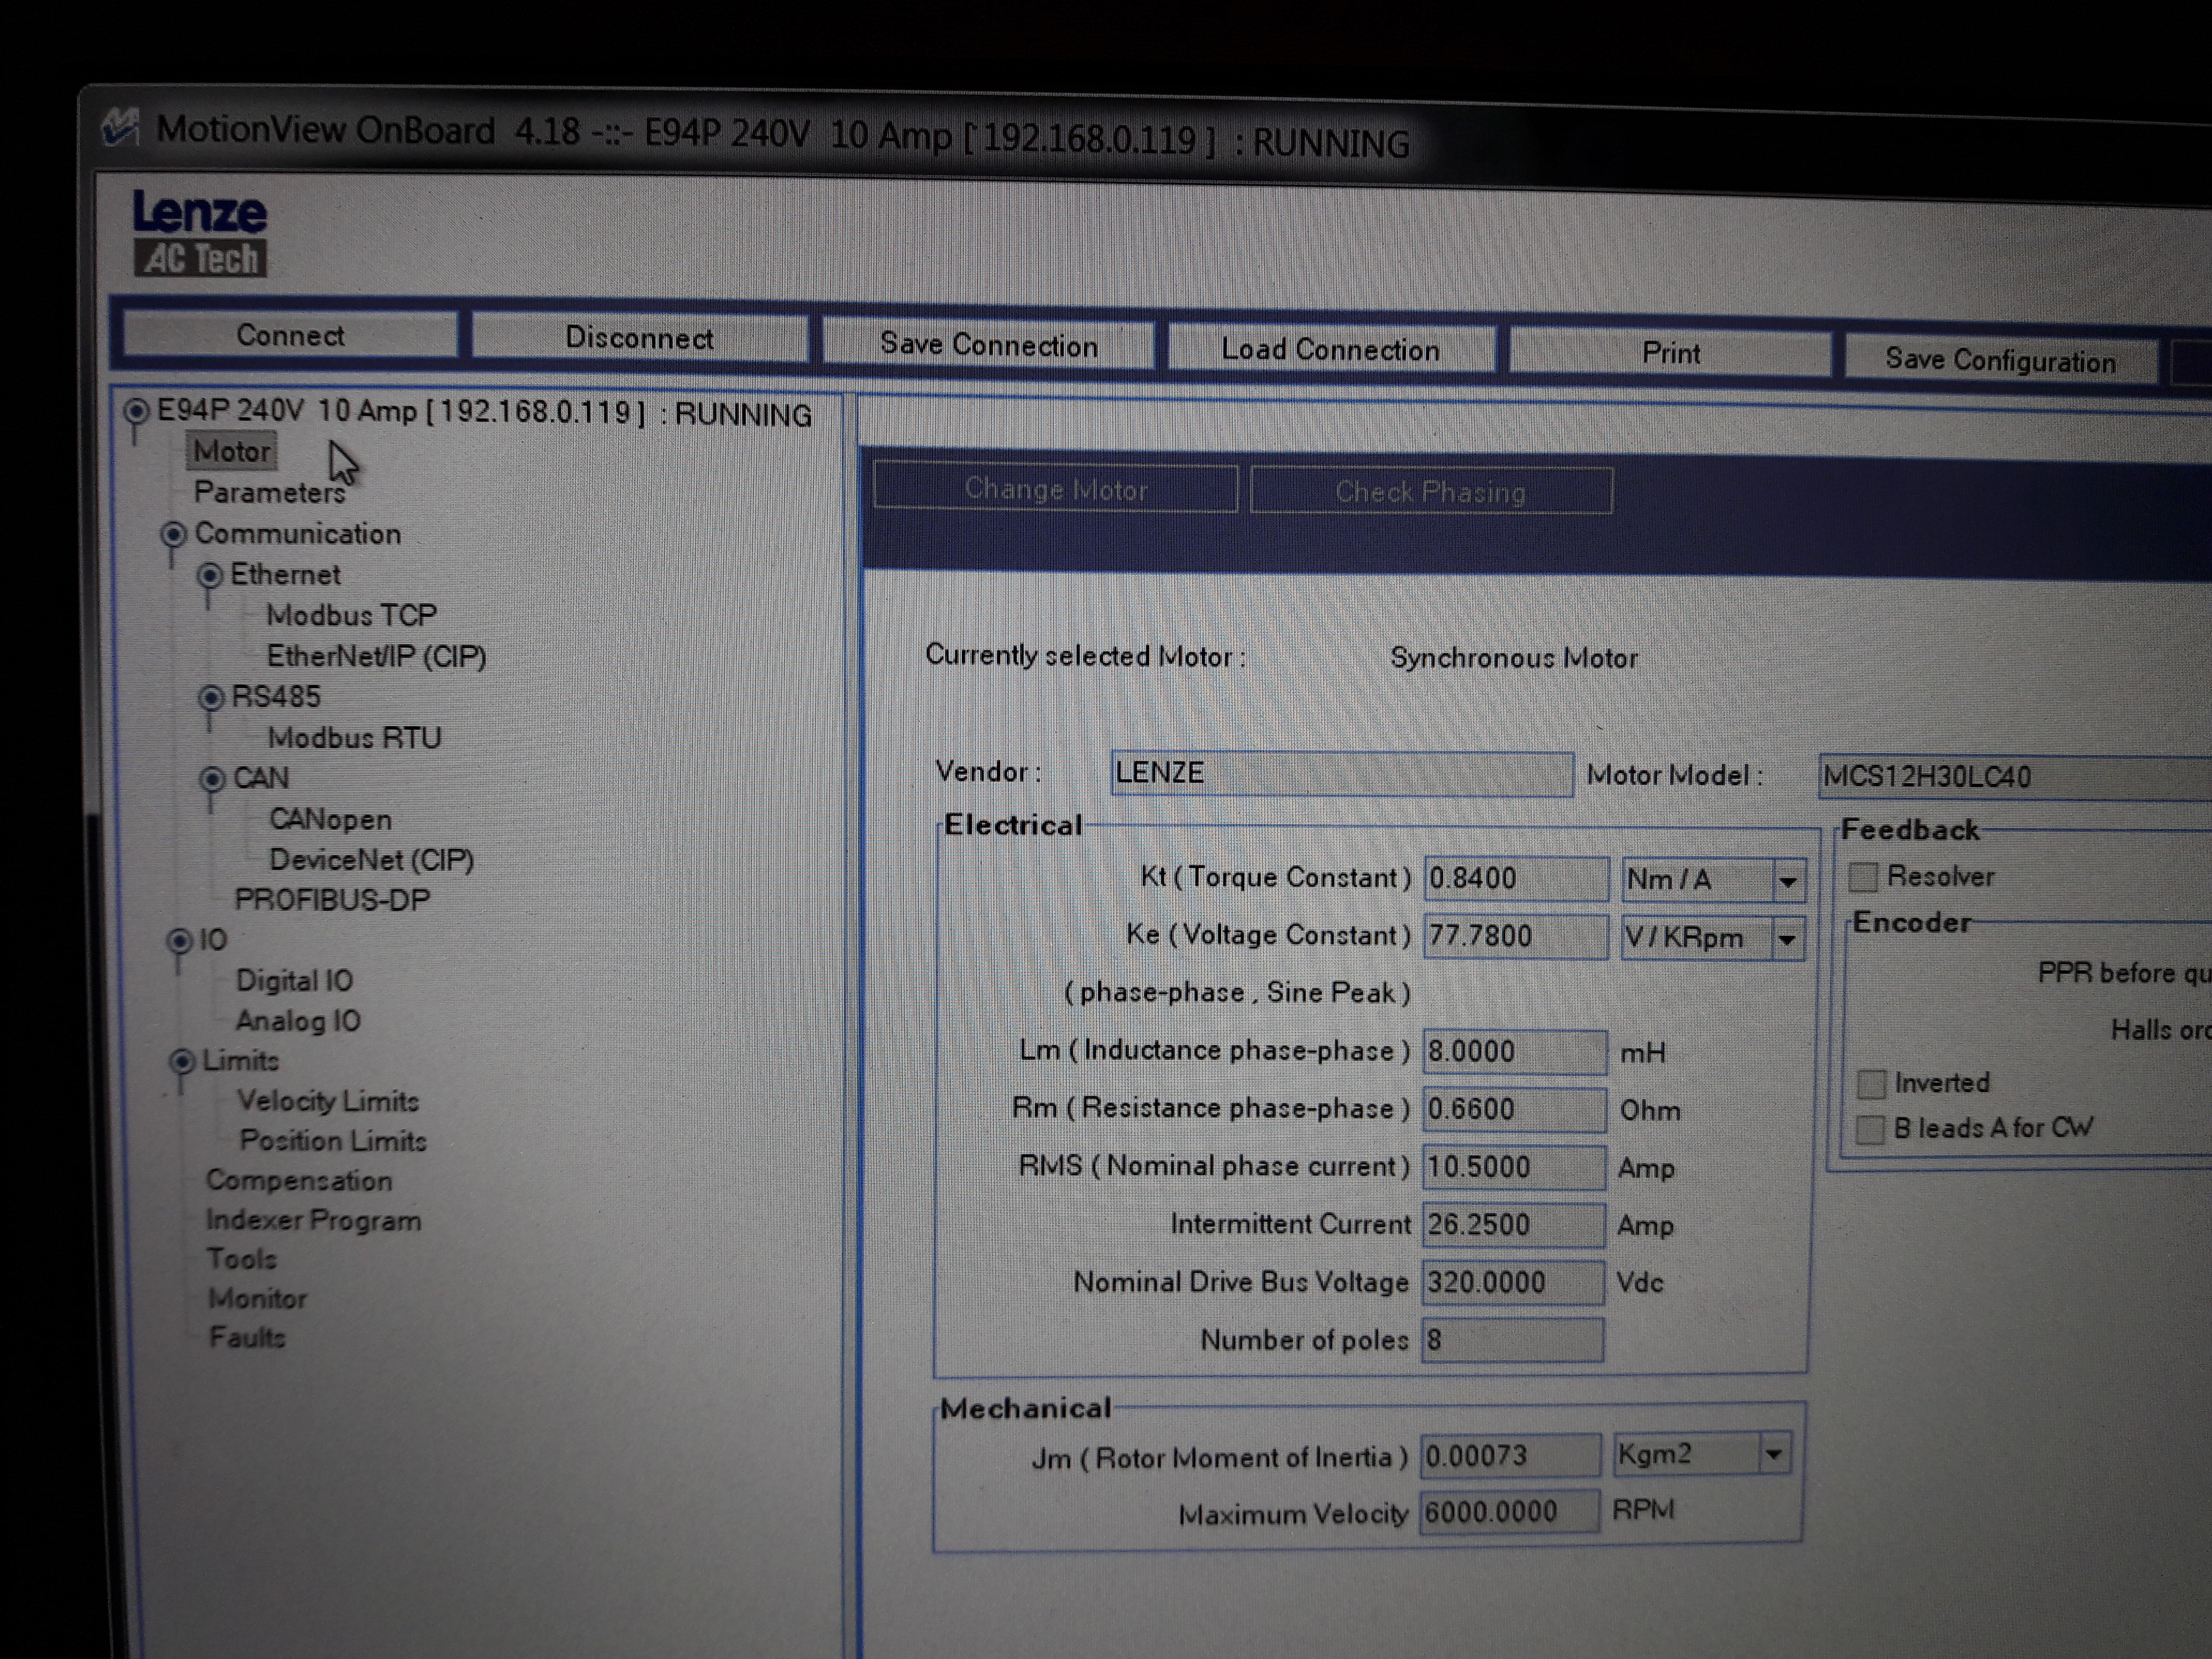Collapse the Ethernet tree node icon
Image resolution: width=2212 pixels, height=1659 pixels.
209,576
